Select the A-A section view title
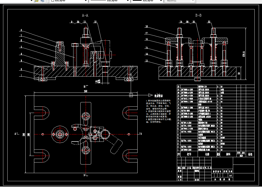This screenshot has width=262, height=187. [x=85, y=15]
